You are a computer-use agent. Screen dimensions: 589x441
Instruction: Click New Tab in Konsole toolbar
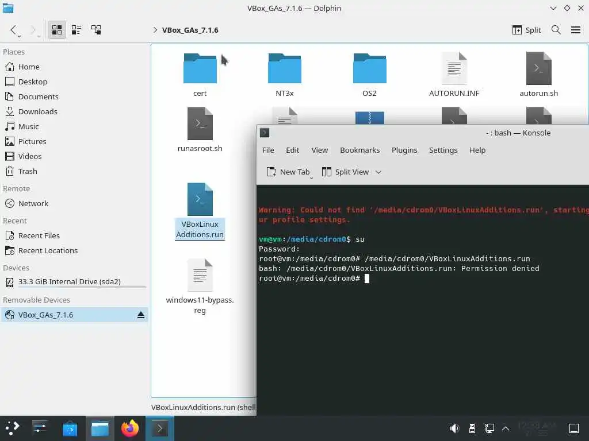tap(288, 172)
